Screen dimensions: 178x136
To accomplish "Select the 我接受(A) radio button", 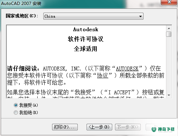I will click(16, 105).
